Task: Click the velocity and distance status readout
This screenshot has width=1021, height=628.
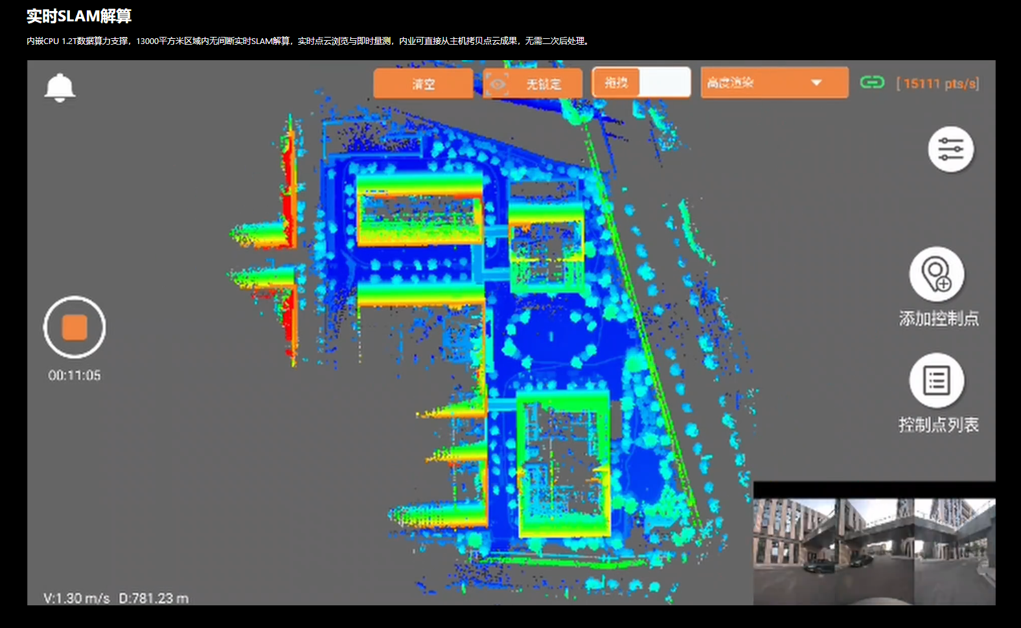Action: pos(116,598)
